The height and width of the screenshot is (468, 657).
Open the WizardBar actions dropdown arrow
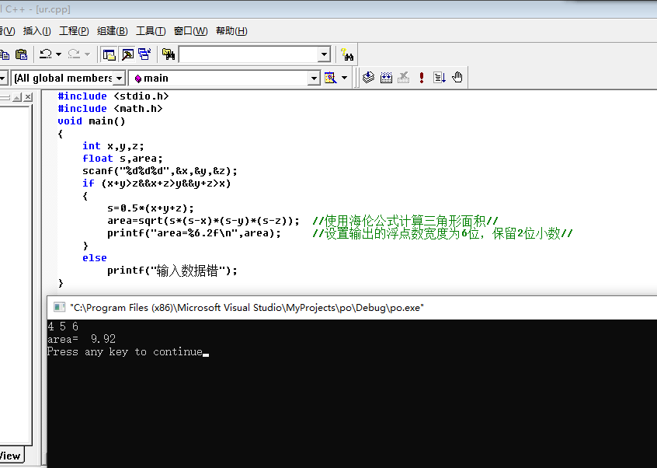[345, 78]
